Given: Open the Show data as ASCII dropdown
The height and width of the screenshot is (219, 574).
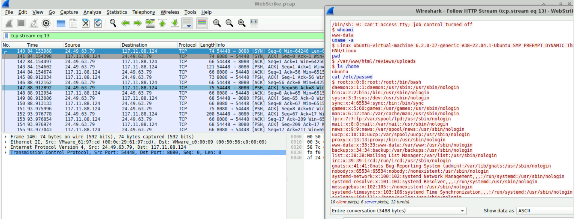Looking at the screenshot, I should [545, 211].
